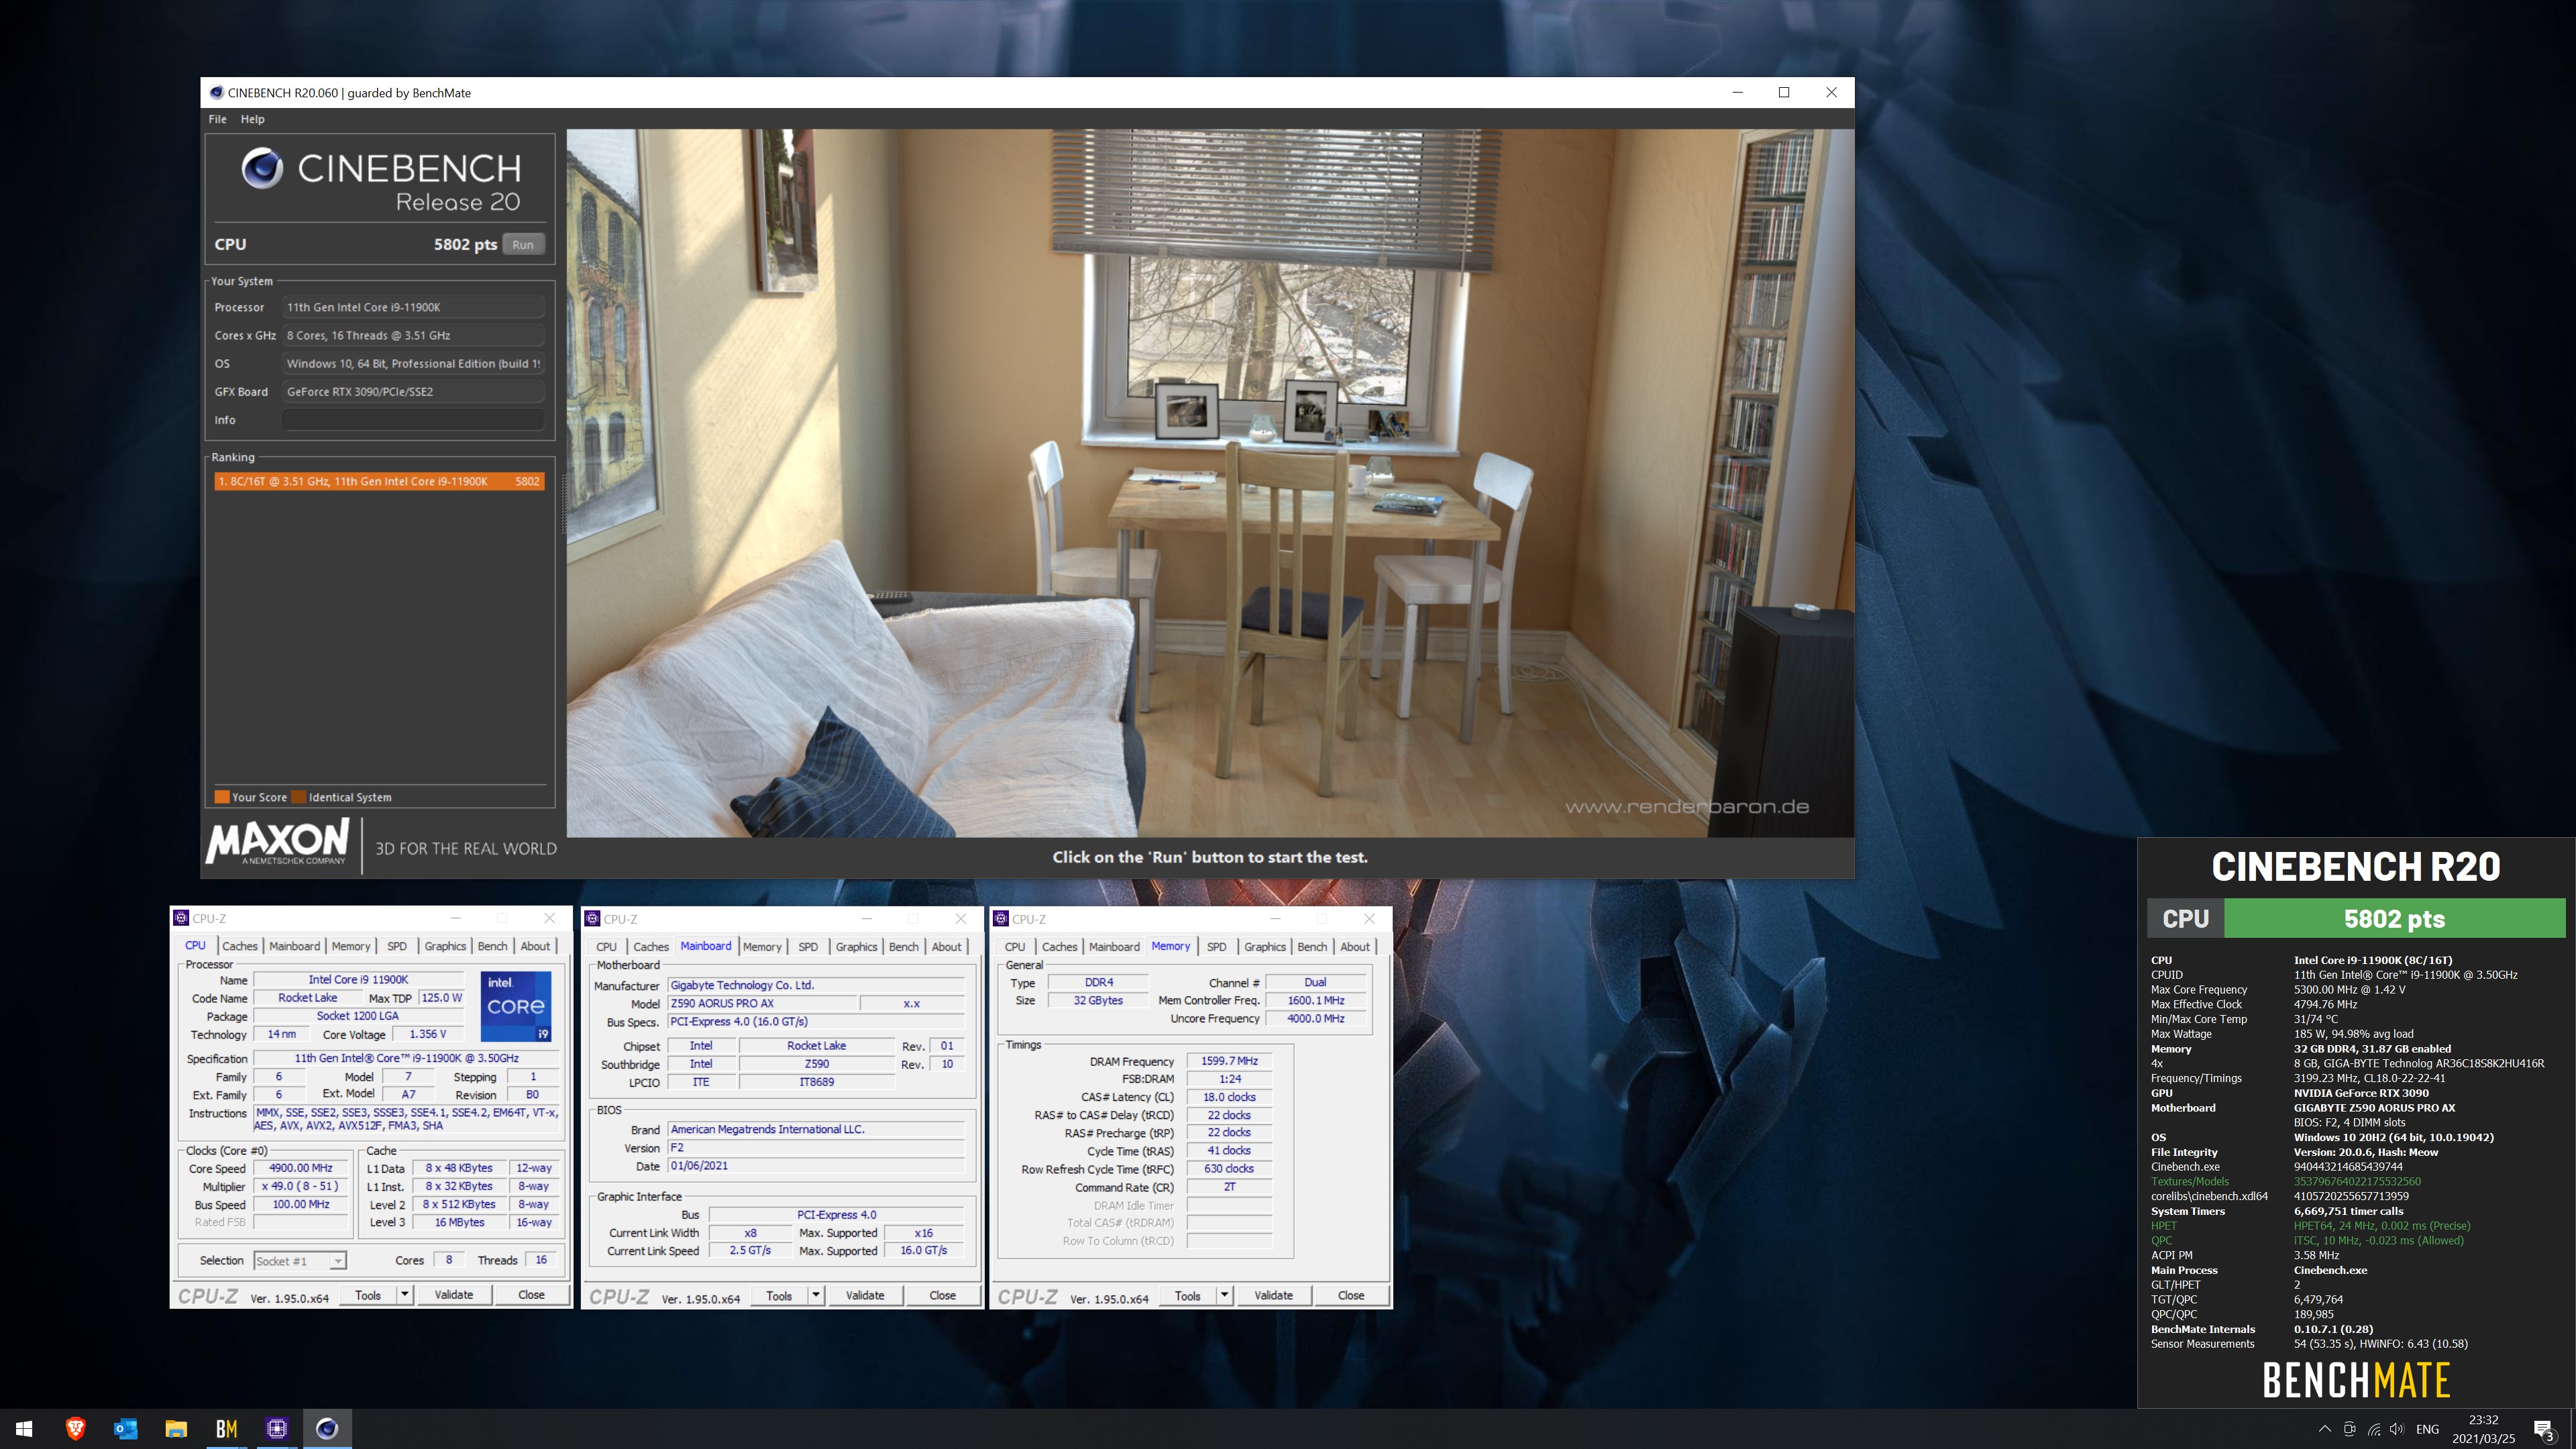2576x1449 pixels.
Task: Open Graphics tab in first CPU-Z window
Action: (445, 946)
